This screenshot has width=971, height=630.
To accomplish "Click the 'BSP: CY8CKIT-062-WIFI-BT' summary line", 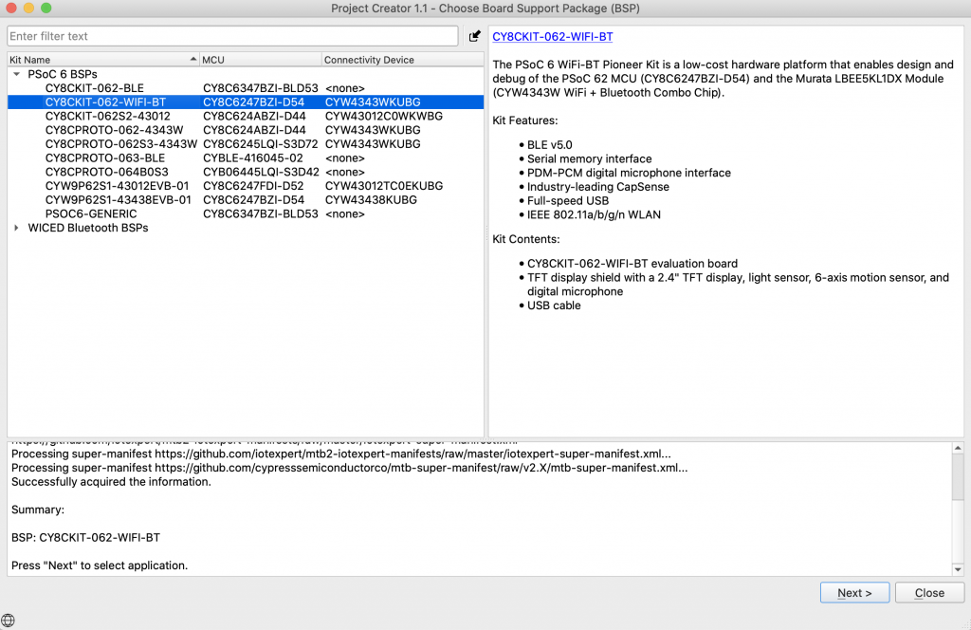I will point(85,538).
